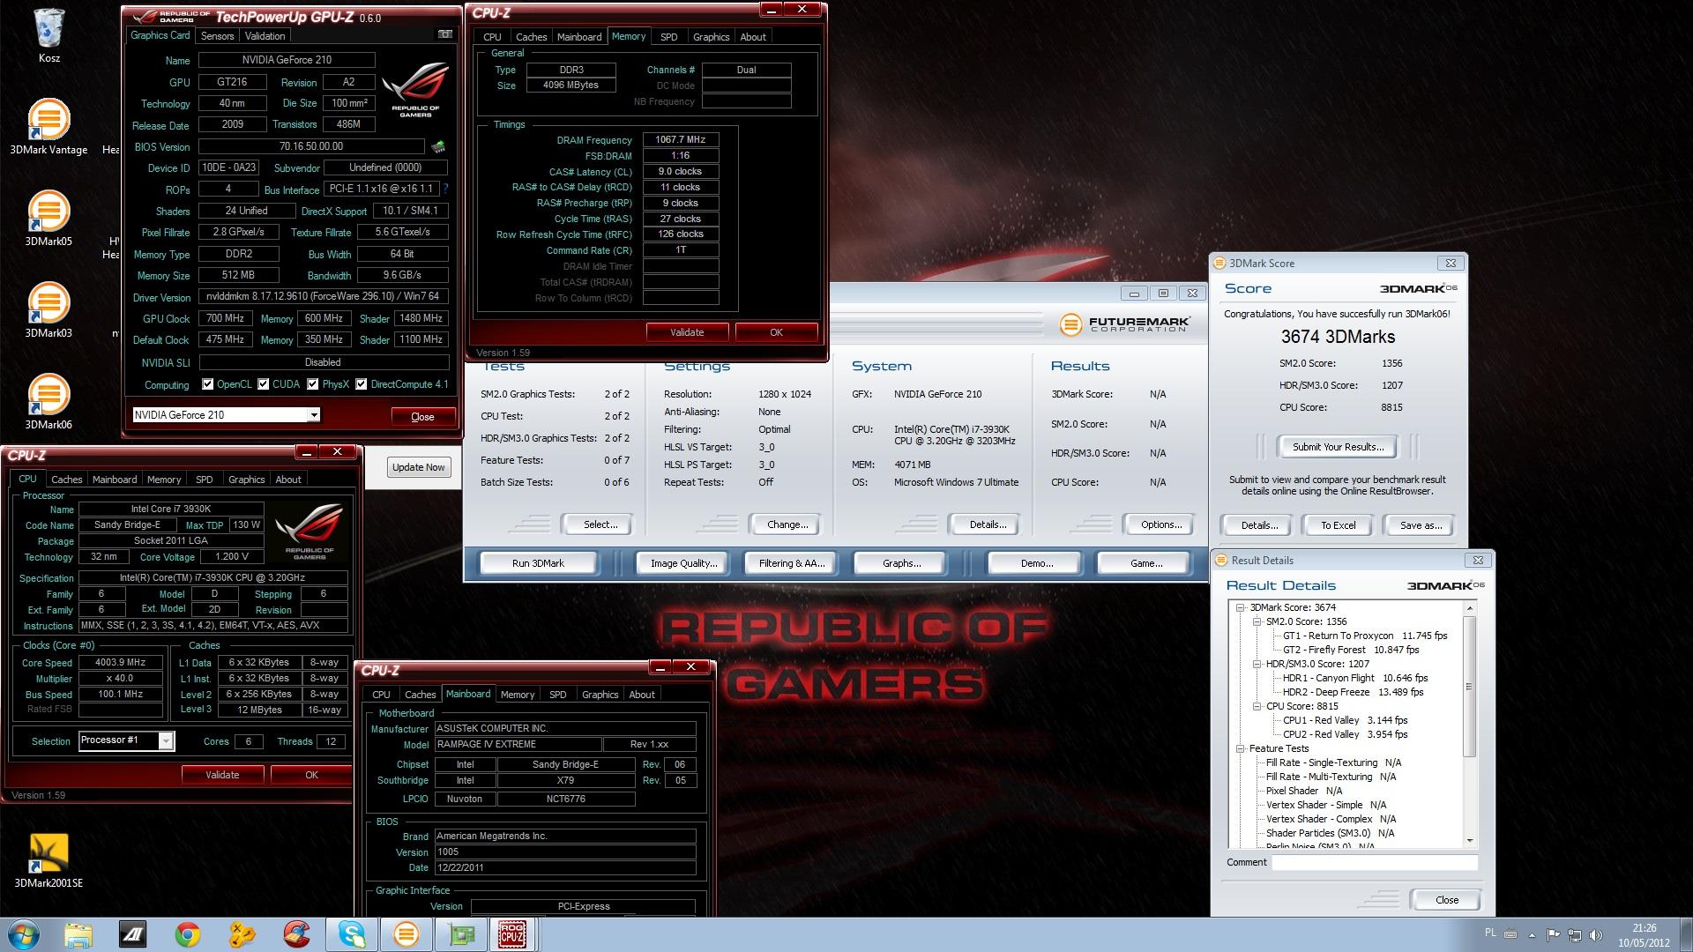
Task: Click the network tray icon
Action: click(1575, 934)
